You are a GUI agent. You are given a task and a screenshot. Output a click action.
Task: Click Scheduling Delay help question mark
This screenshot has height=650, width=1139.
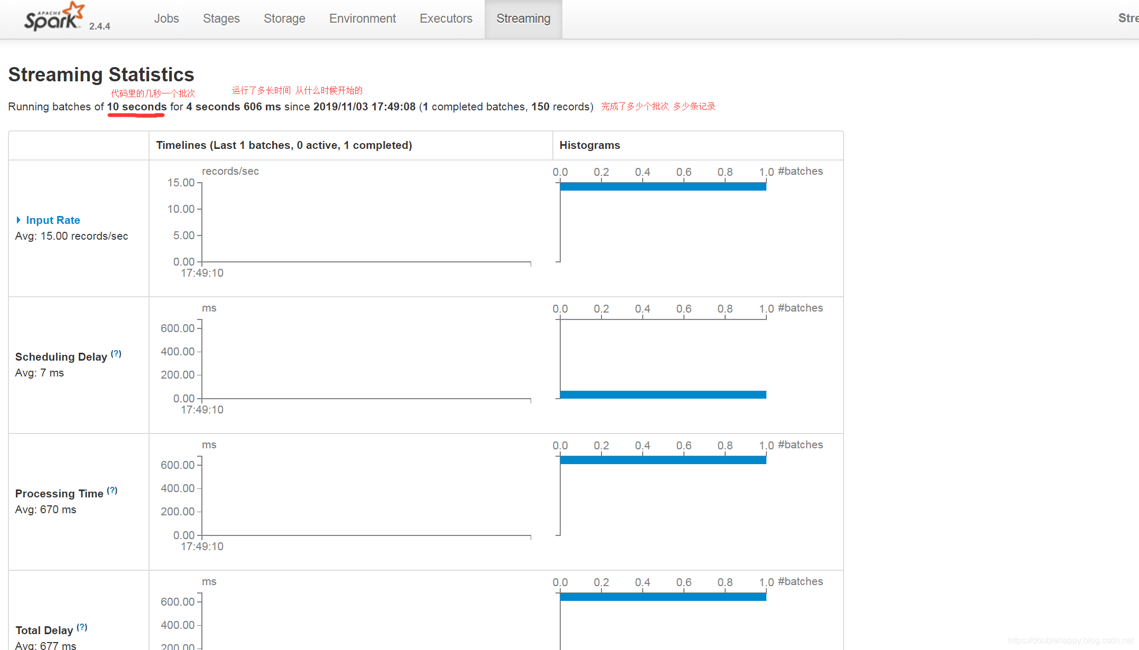click(116, 354)
